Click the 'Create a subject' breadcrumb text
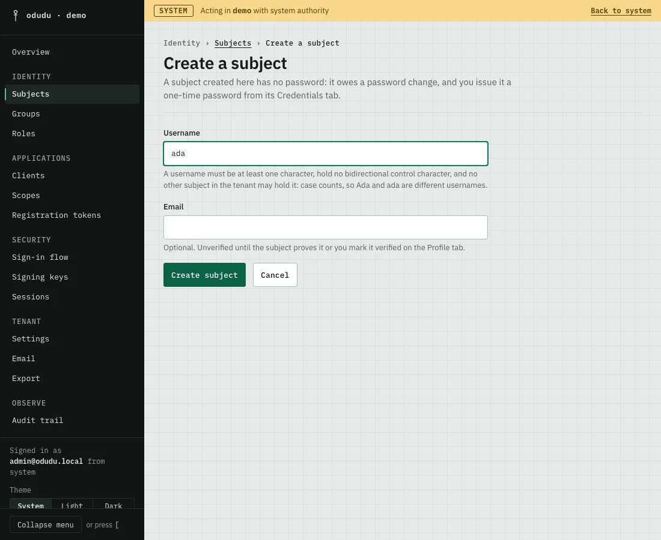The height and width of the screenshot is (540, 661). coord(302,43)
